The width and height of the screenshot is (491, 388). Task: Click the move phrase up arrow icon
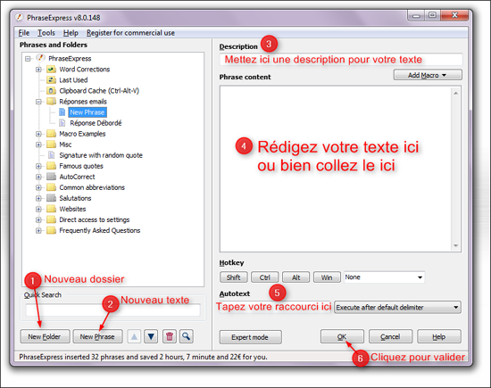coord(134,336)
